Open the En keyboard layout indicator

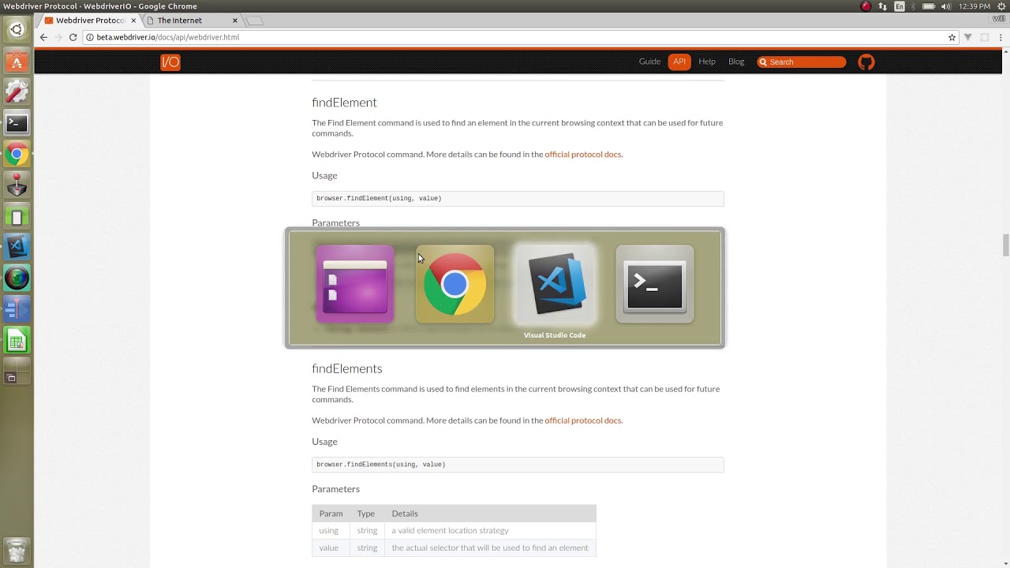click(x=900, y=6)
